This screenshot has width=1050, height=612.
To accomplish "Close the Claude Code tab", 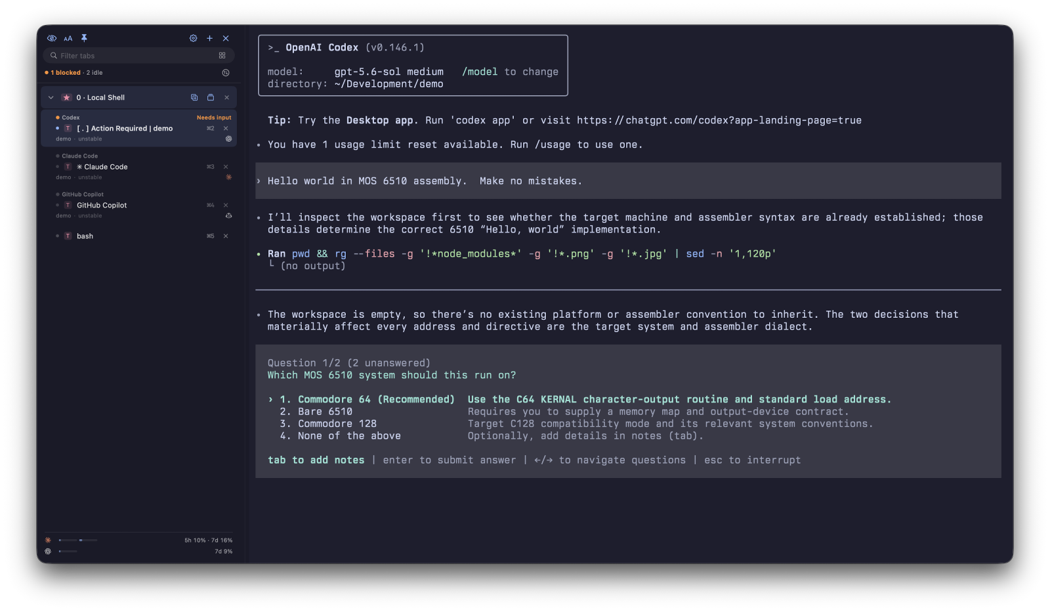I will point(226,167).
